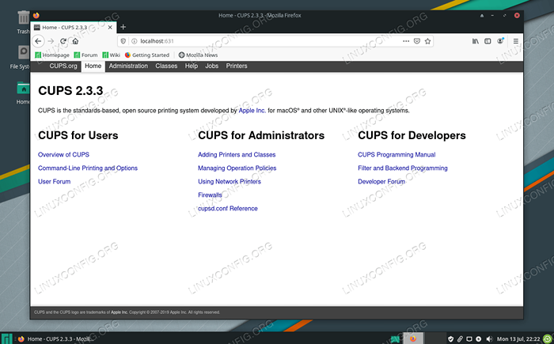Open the volume speaker tray icon

coord(489,339)
